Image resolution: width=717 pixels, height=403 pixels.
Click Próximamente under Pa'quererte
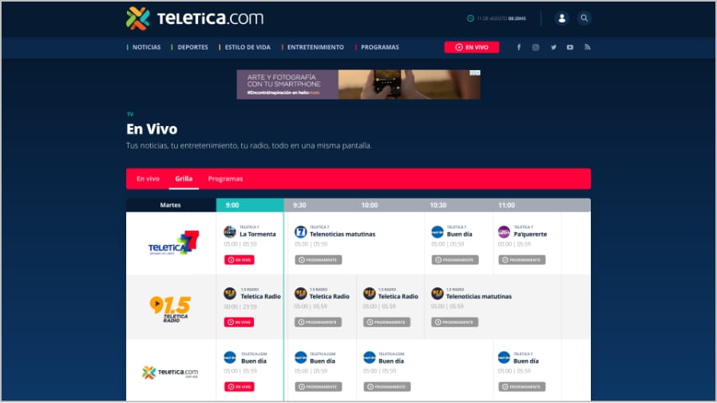pos(521,259)
